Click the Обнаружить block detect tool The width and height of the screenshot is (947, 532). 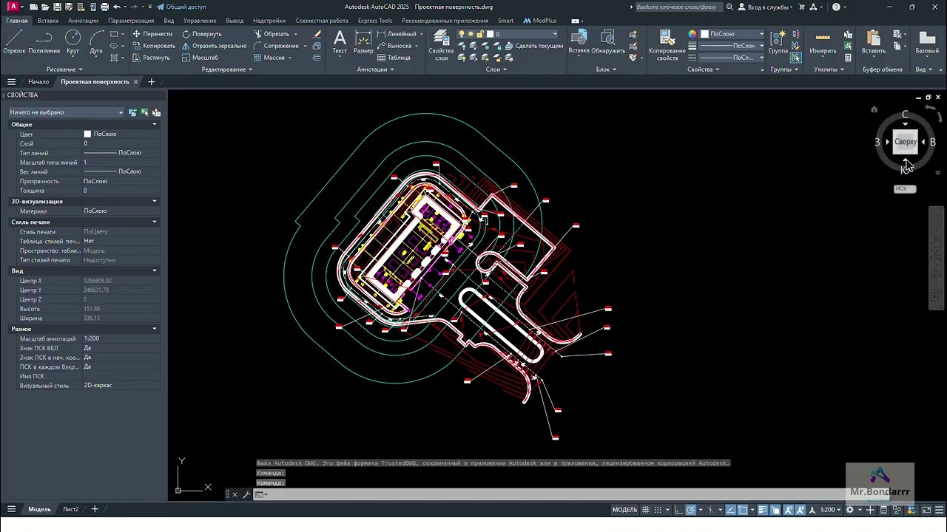coord(608,43)
